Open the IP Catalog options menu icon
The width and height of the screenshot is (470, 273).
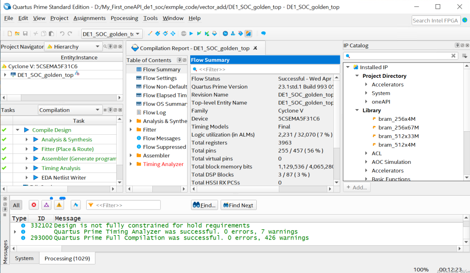(x=465, y=56)
